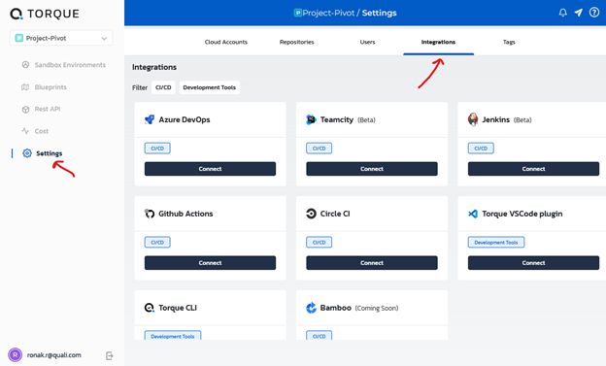The width and height of the screenshot is (606, 366).
Task: Click the Circle CI logo icon
Action: coord(311,214)
